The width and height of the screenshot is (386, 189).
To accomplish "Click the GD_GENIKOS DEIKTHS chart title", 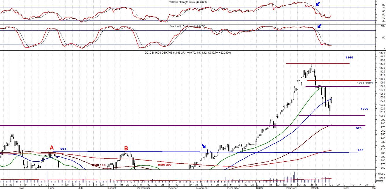I will coord(192,53).
